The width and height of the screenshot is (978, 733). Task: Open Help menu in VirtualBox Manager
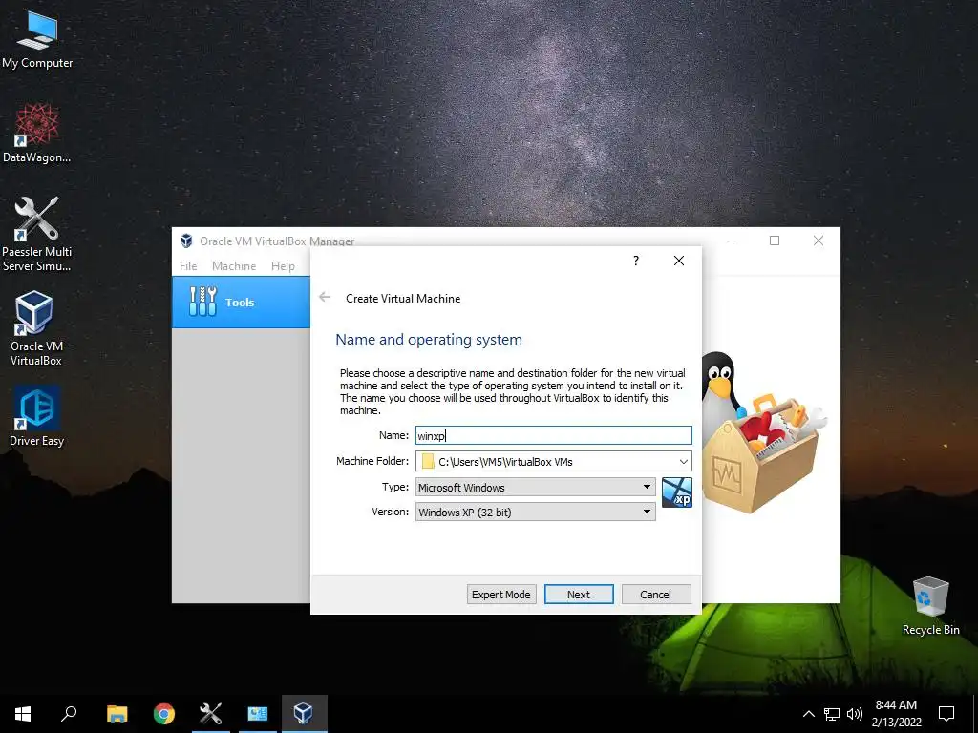click(x=283, y=266)
